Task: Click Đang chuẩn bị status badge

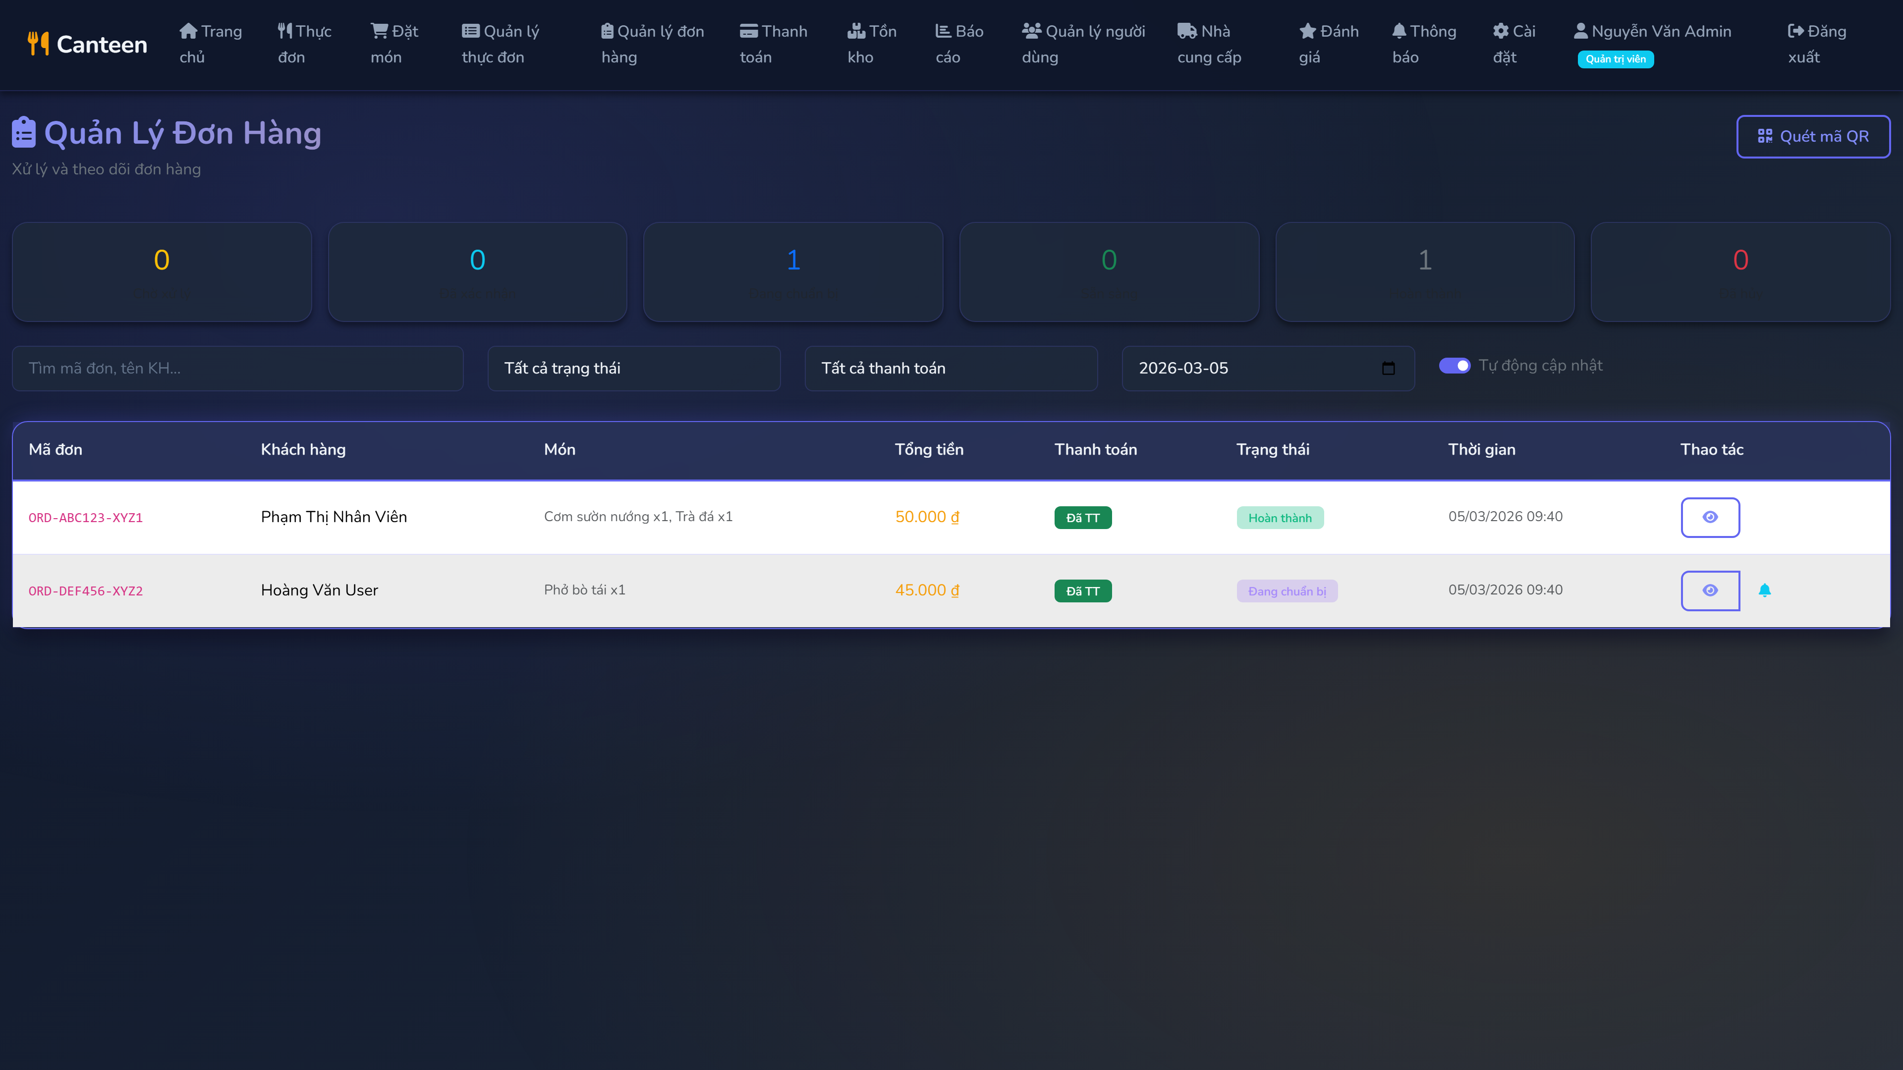Action: pyautogui.click(x=1287, y=591)
